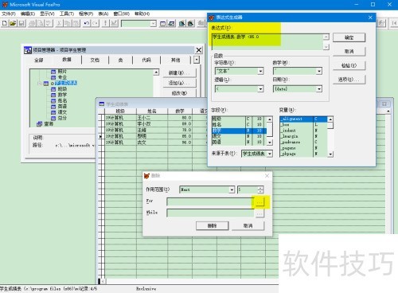The height and width of the screenshot is (293, 398).
Task: Open the 日期 functions dropdown
Action: (x=319, y=88)
